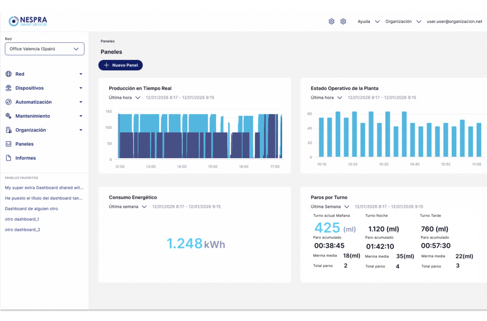
Task: Click the Organización building icon
Action: (x=8, y=130)
